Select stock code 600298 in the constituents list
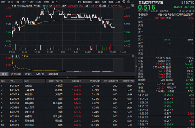Viewport: 195px width, 128px height. (15, 103)
